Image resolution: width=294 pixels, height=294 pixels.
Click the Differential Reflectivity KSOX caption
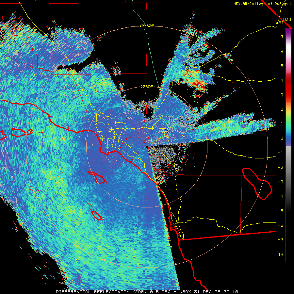(x=147, y=292)
